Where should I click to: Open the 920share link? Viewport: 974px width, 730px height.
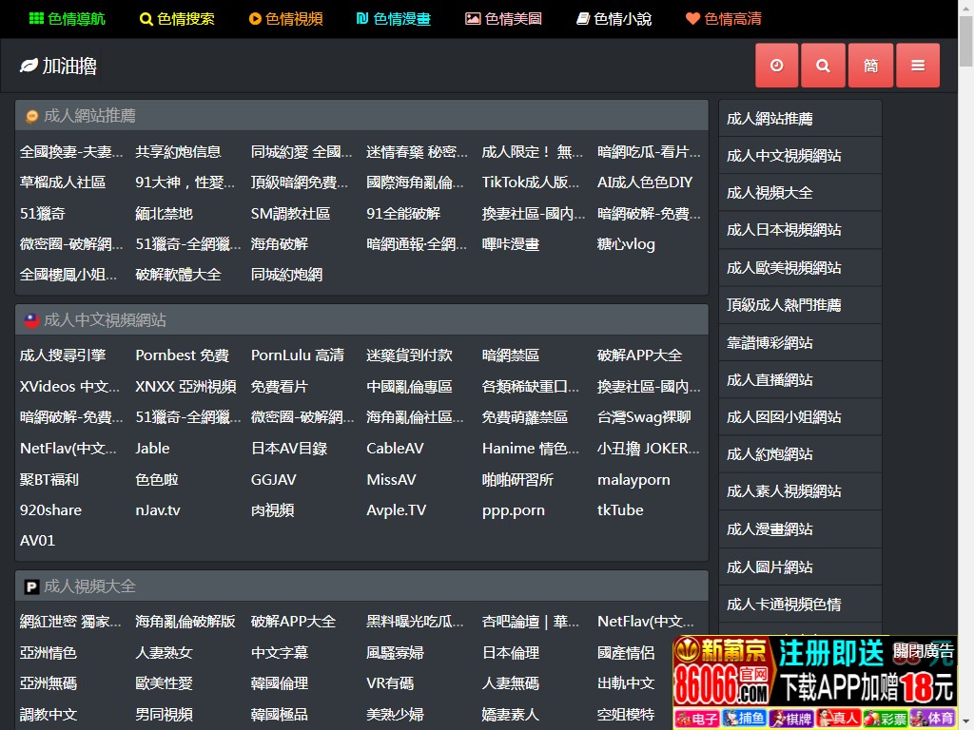[x=51, y=510]
